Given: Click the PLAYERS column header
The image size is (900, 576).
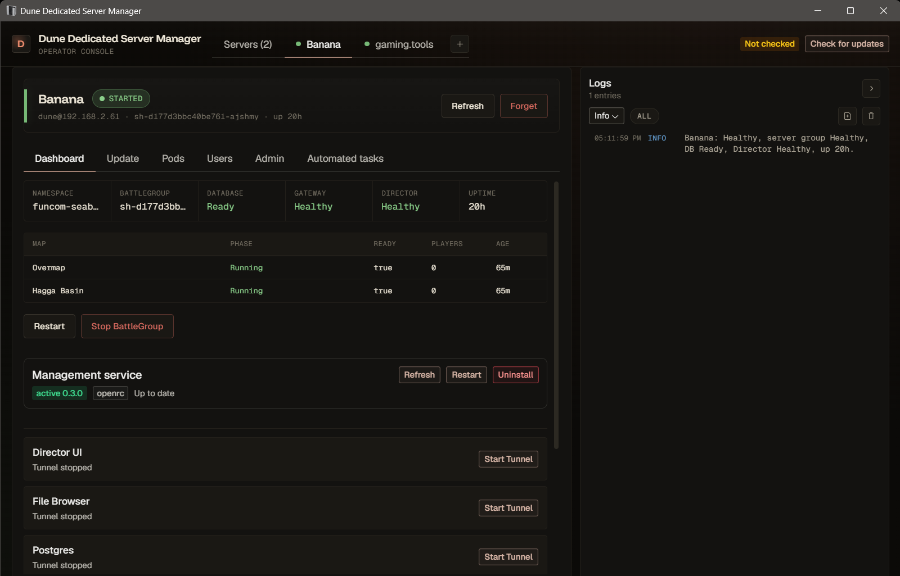Looking at the screenshot, I should tap(447, 244).
